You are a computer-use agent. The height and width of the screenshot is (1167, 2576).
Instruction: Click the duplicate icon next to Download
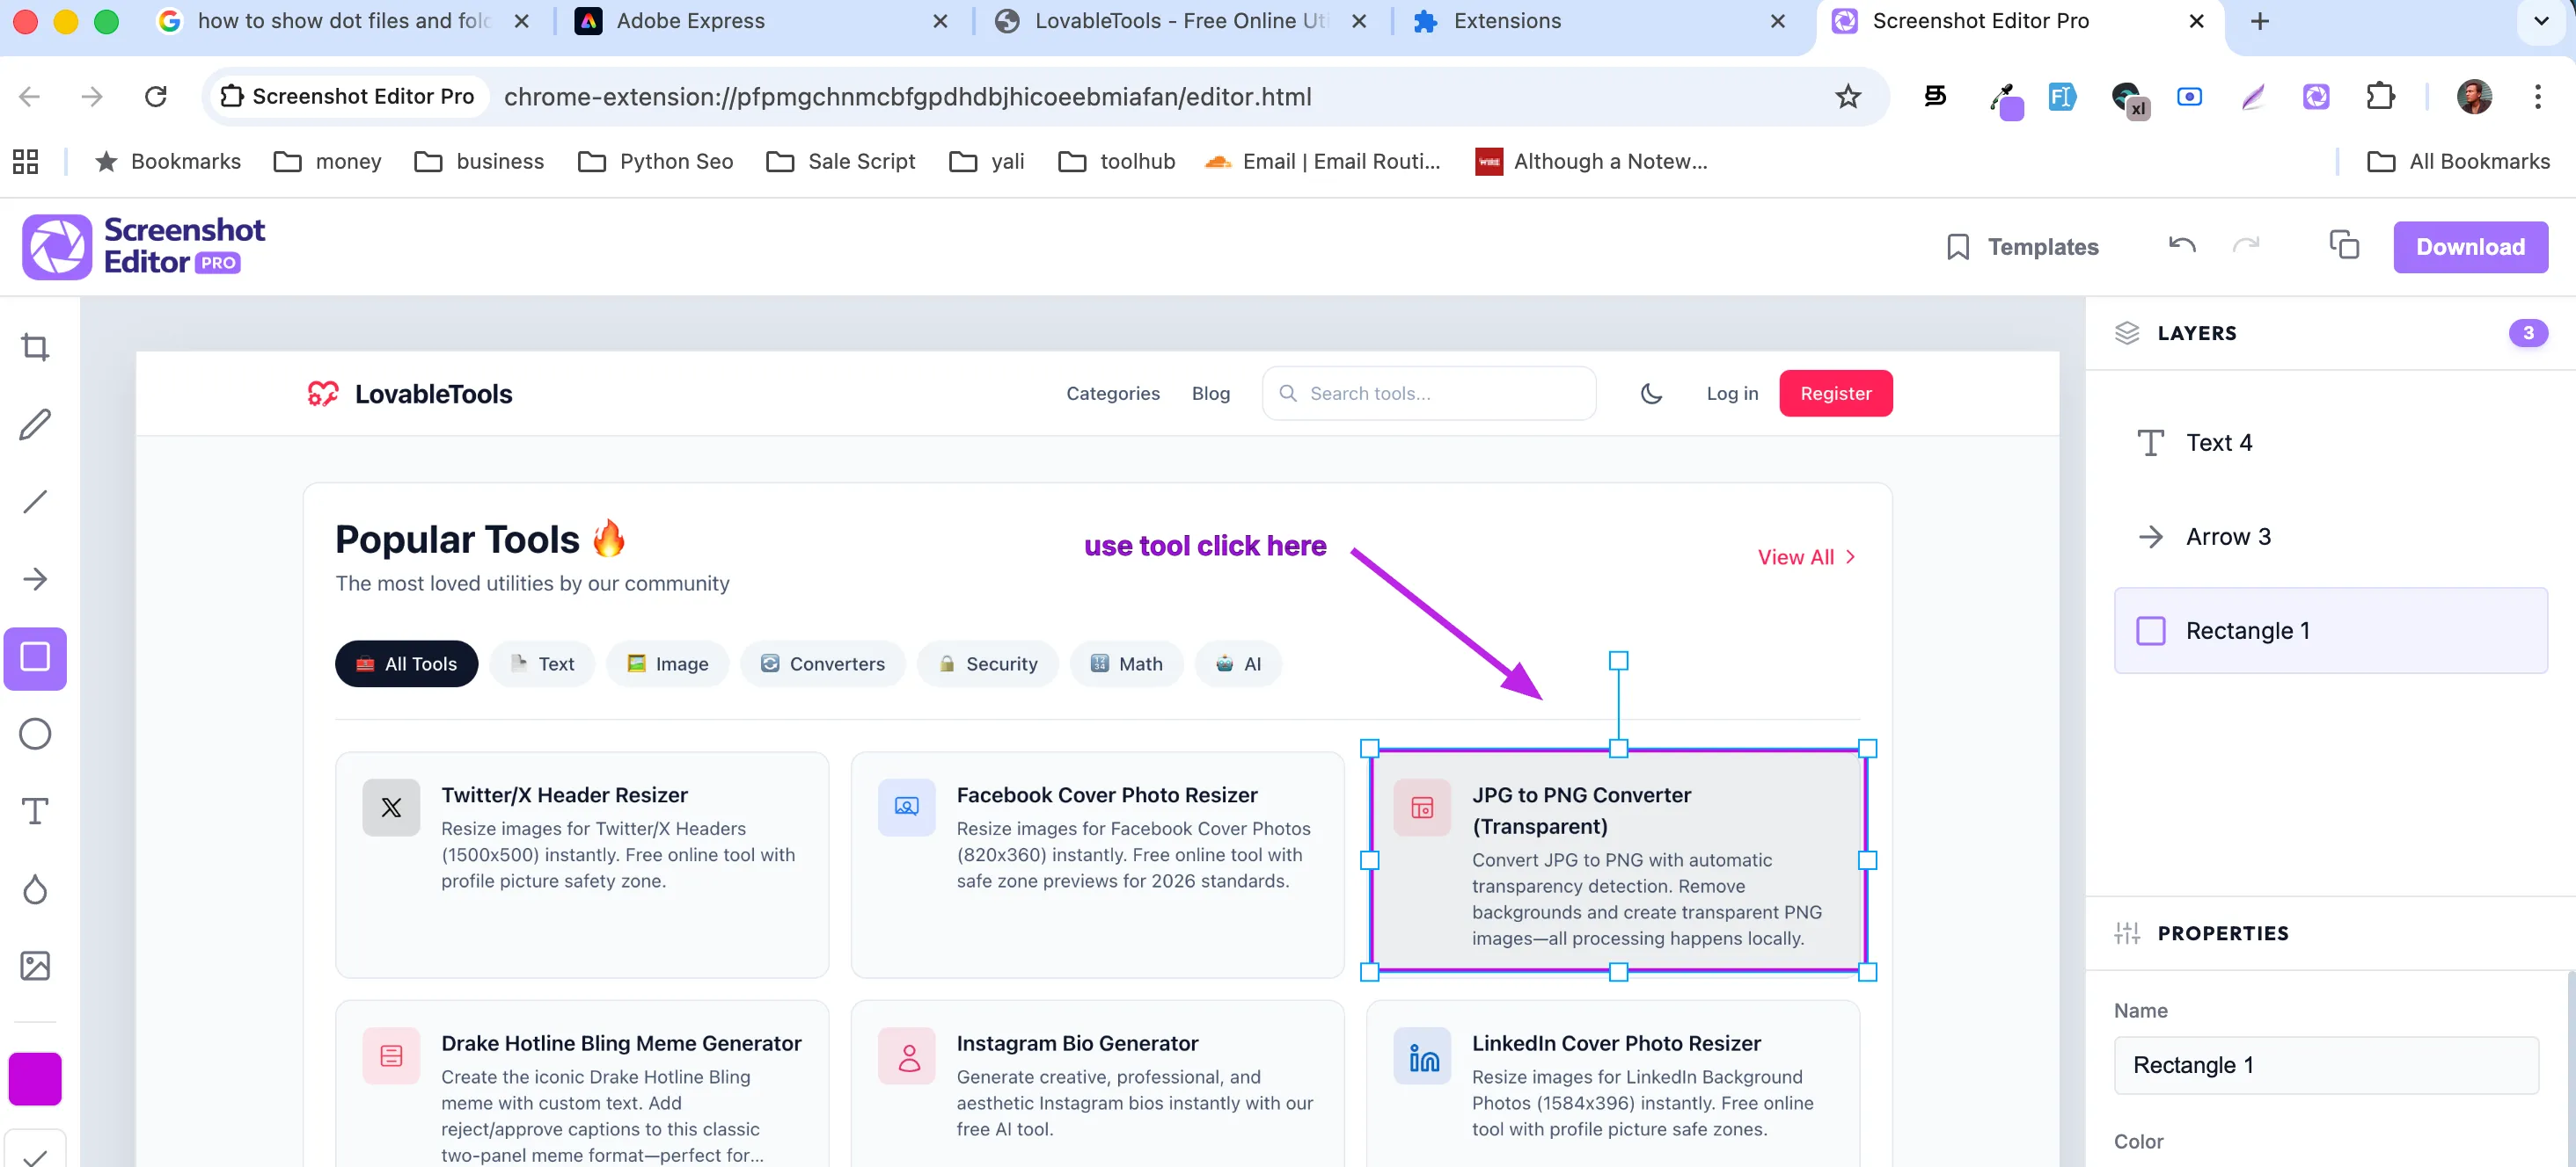pos(2345,245)
